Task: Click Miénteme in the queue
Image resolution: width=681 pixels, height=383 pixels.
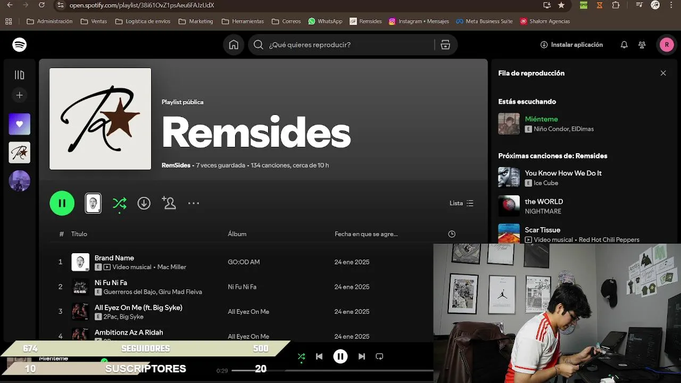Action: pos(541,119)
